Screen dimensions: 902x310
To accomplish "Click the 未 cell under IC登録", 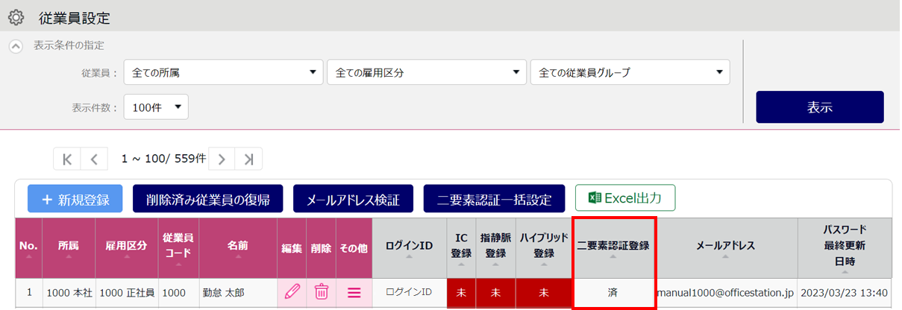I will click(461, 292).
